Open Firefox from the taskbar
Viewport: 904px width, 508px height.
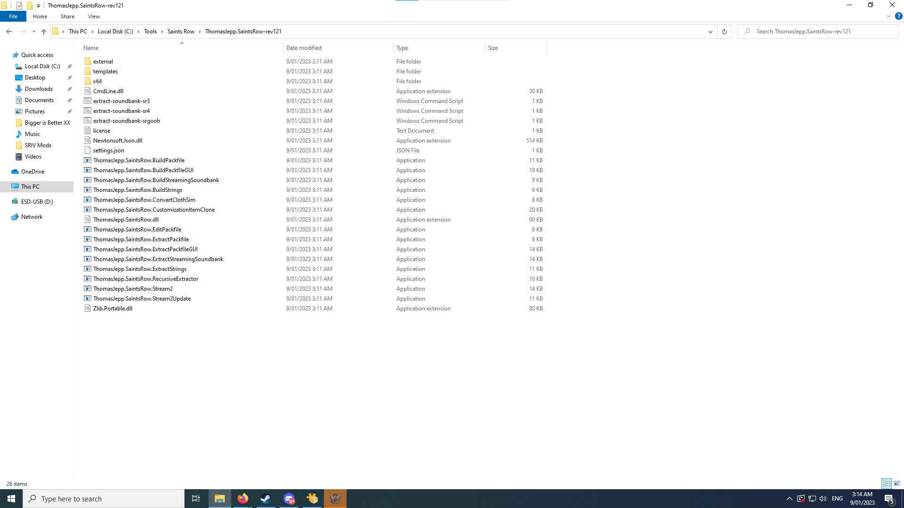pos(243,499)
